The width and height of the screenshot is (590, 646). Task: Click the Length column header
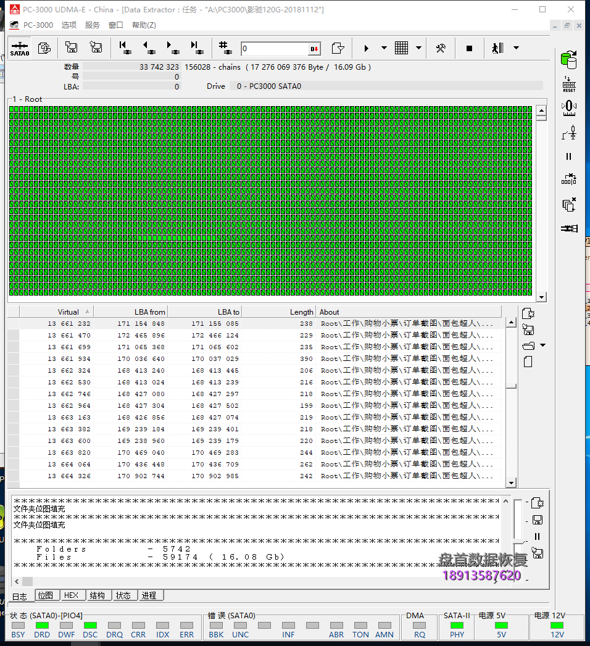click(279, 312)
